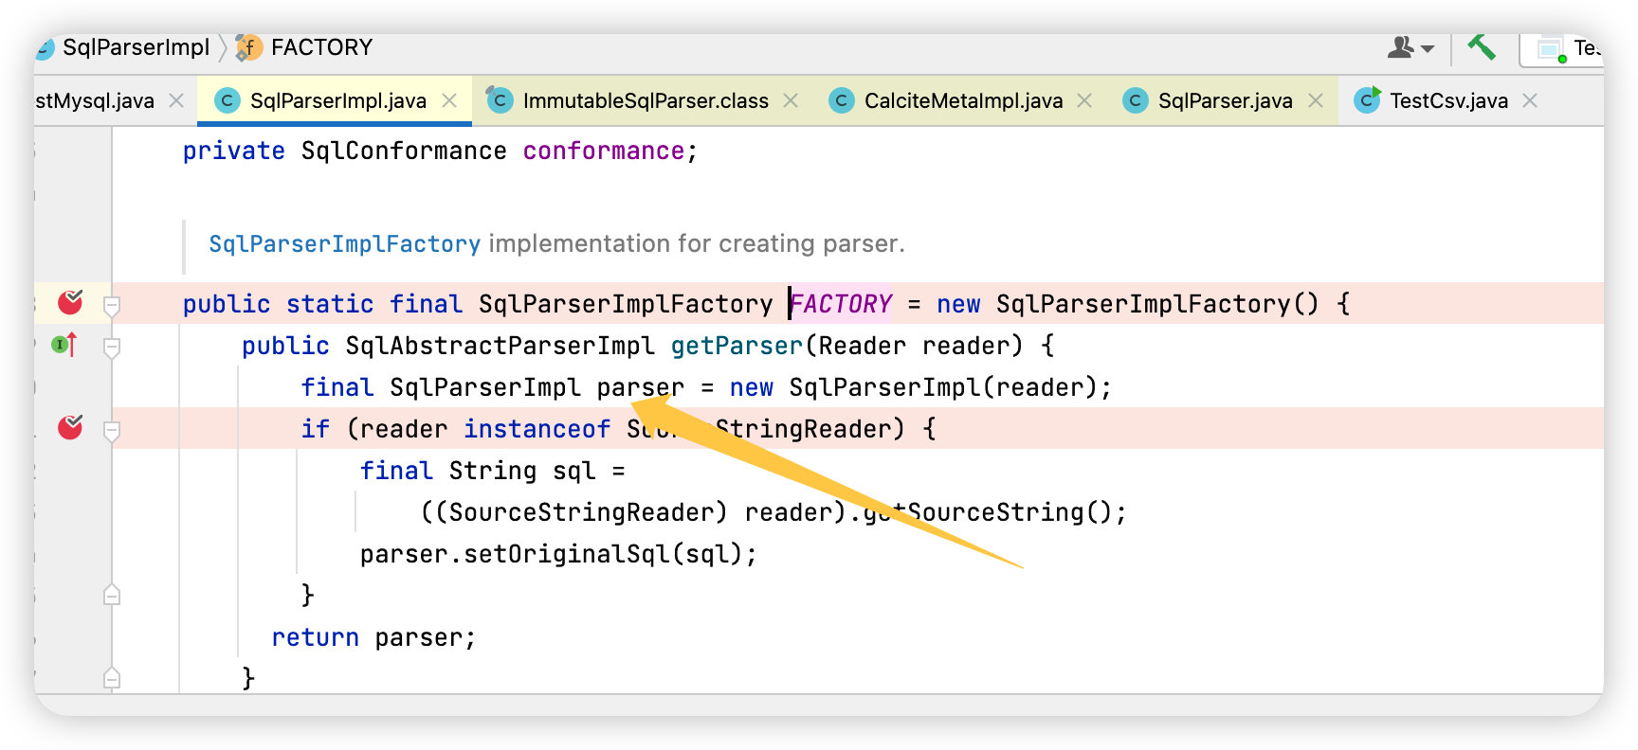Close the stMysql.java tab
This screenshot has width=1638, height=750.
click(176, 100)
